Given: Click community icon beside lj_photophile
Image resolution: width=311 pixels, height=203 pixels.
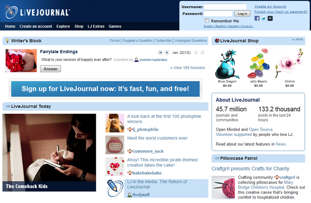Looking at the screenshot, I should point(130,130).
